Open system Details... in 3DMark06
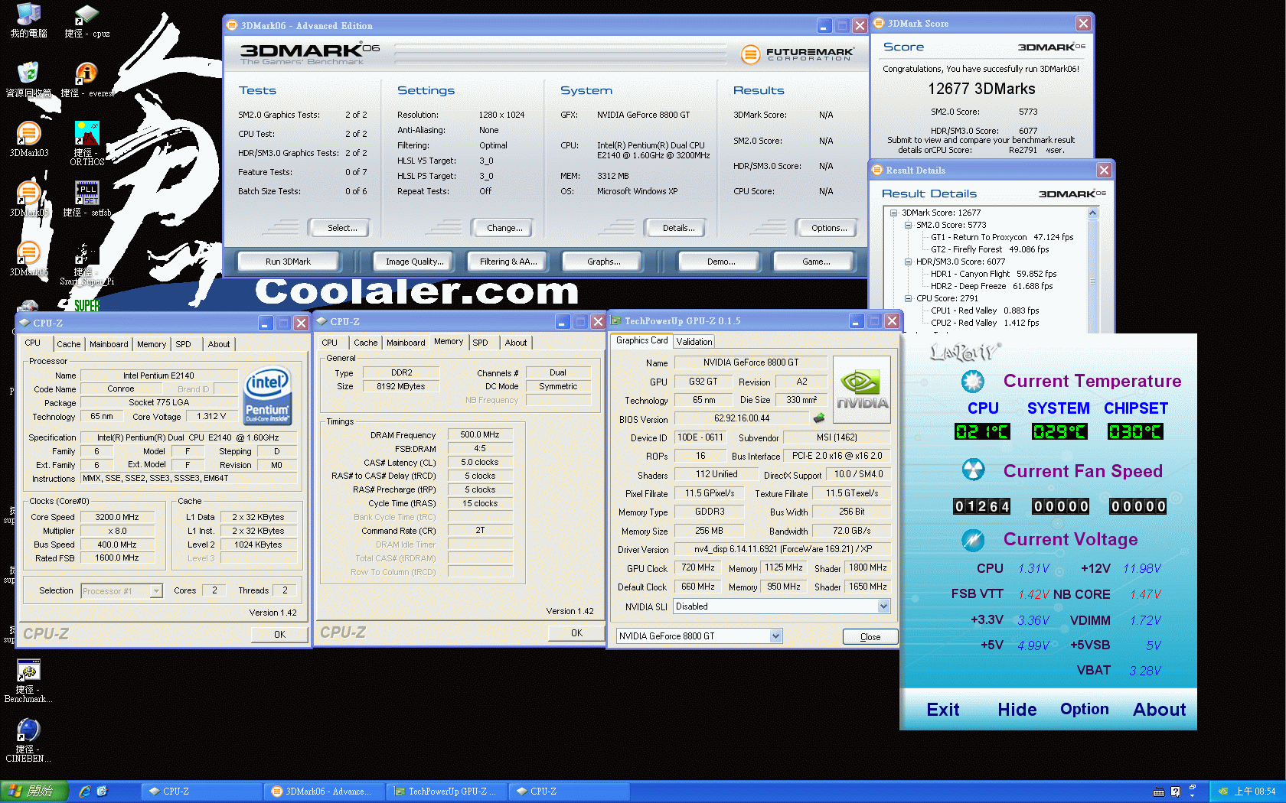1286x803 pixels. (678, 228)
